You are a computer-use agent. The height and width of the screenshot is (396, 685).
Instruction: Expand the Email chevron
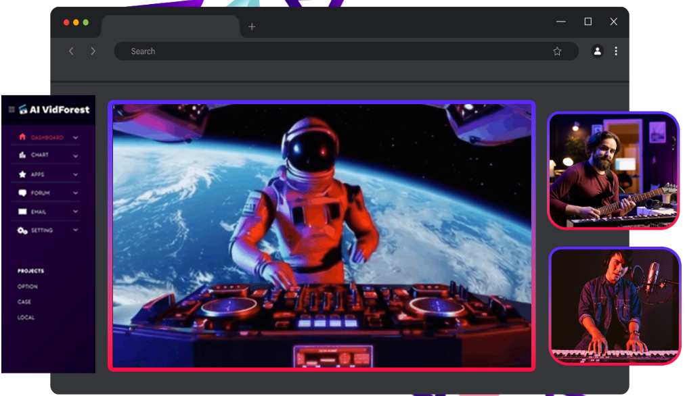[76, 212]
